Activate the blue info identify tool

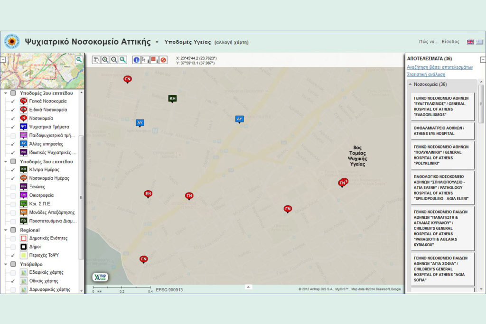137,60
